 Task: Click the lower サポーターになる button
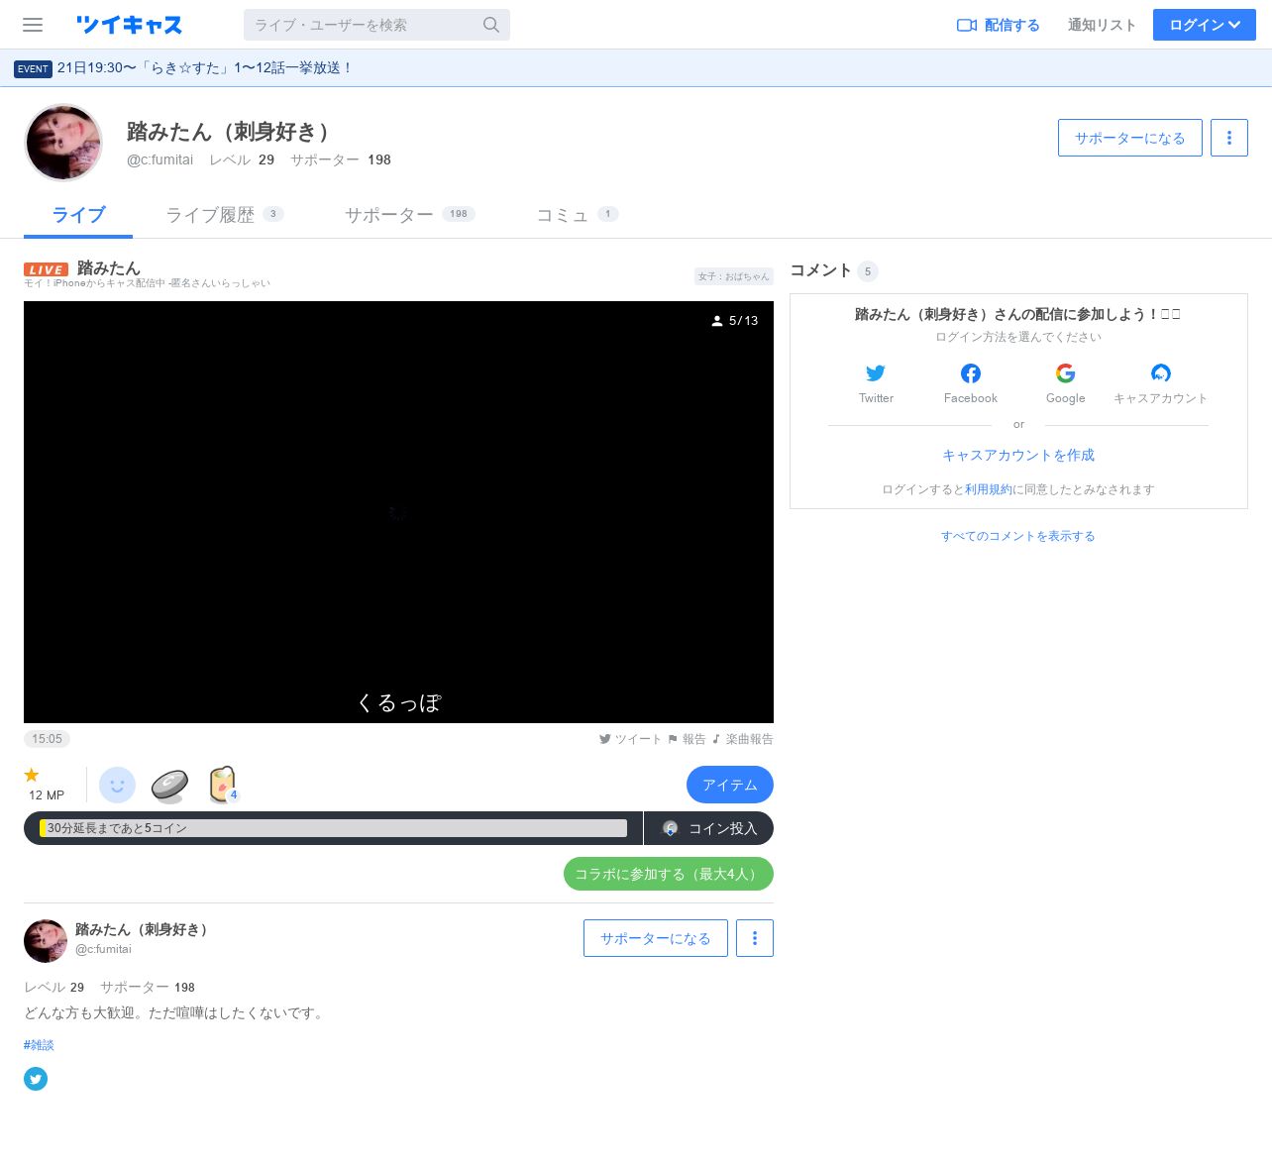click(x=656, y=938)
